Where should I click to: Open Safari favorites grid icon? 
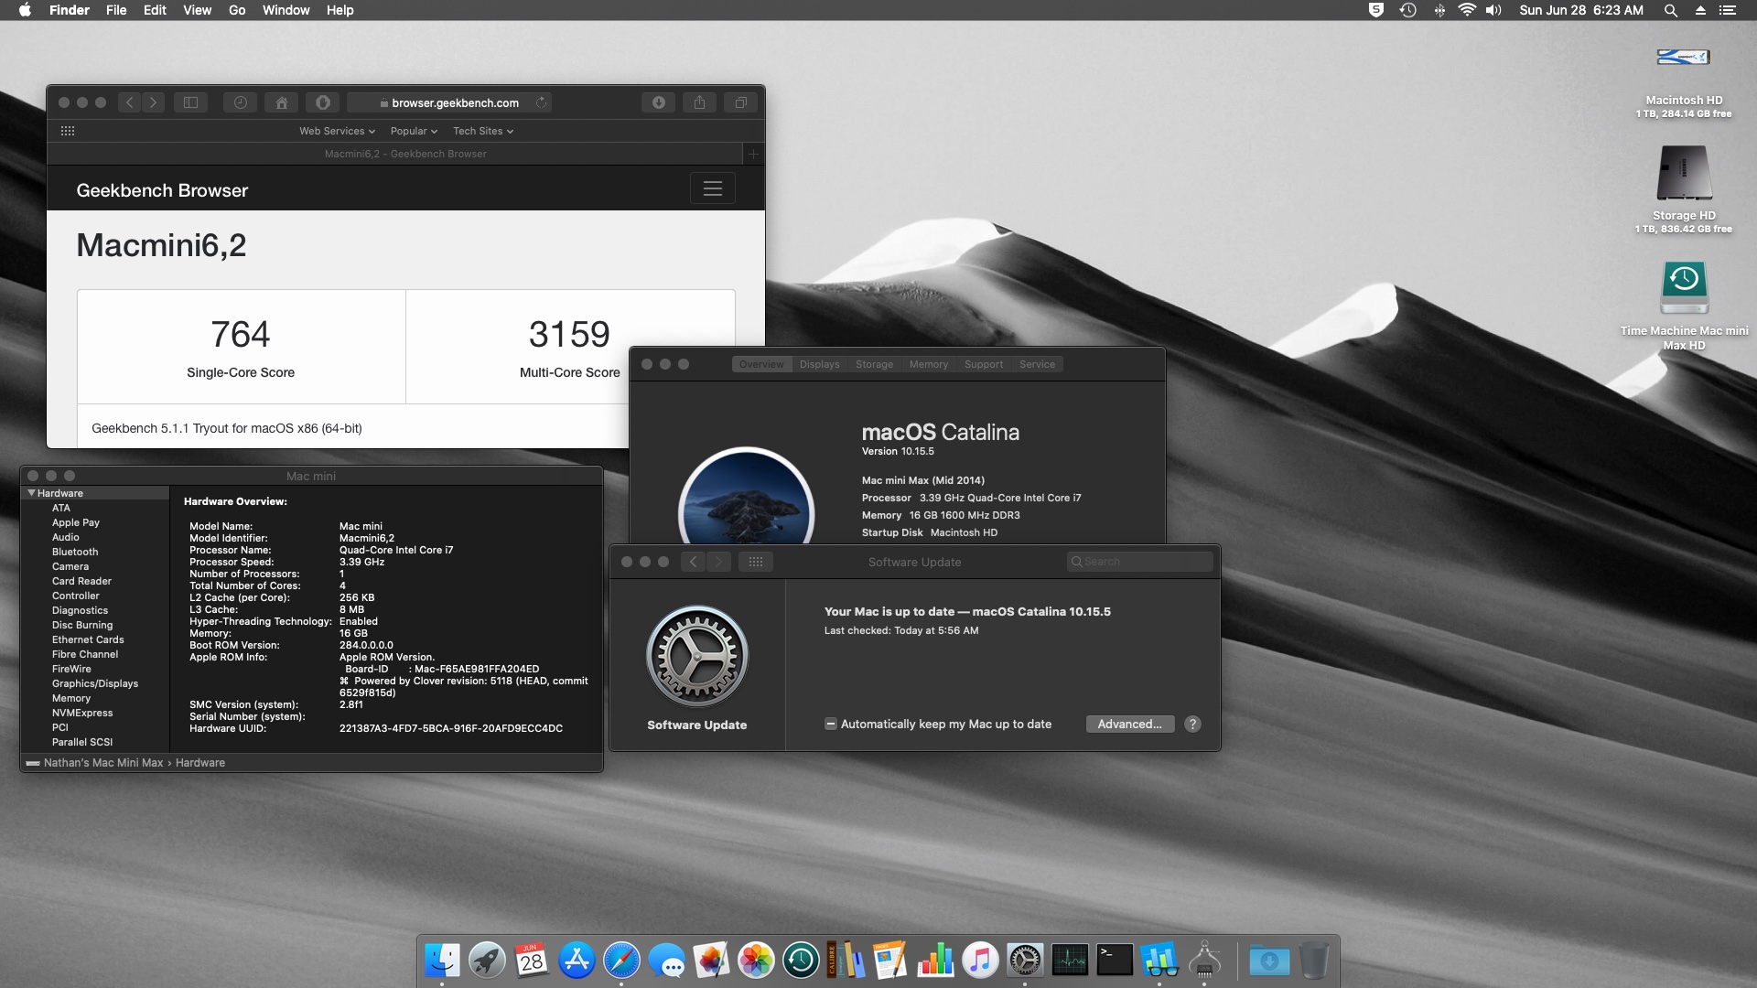point(68,131)
